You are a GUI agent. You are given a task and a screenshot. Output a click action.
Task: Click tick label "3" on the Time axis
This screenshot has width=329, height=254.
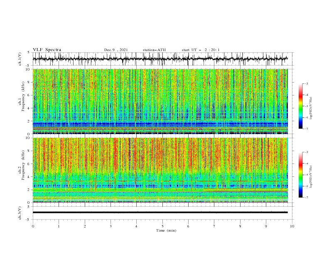[110, 226]
